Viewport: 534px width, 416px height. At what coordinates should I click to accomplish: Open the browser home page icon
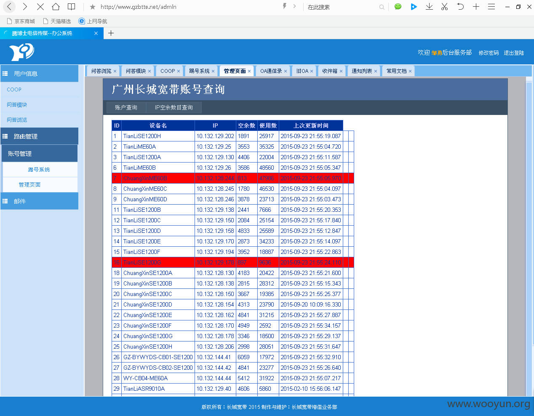coord(56,7)
